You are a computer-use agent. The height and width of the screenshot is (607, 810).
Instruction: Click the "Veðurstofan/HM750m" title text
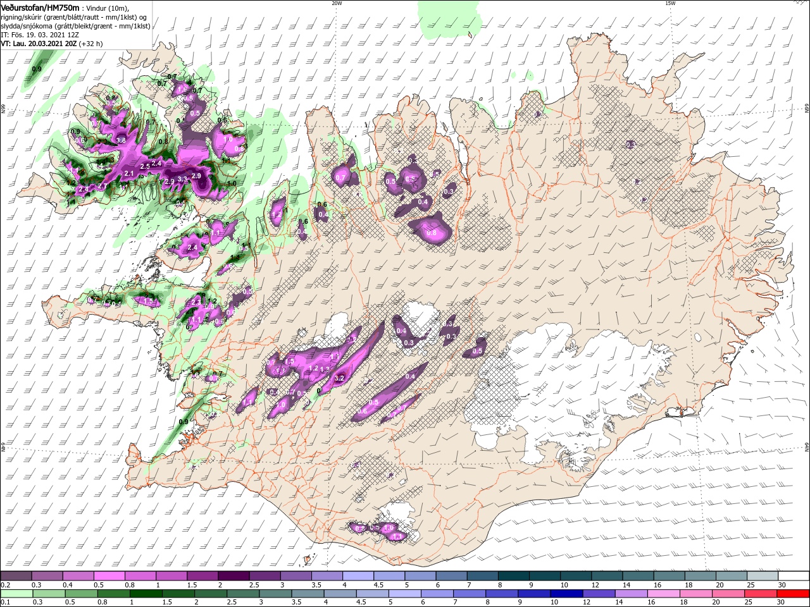coord(40,7)
